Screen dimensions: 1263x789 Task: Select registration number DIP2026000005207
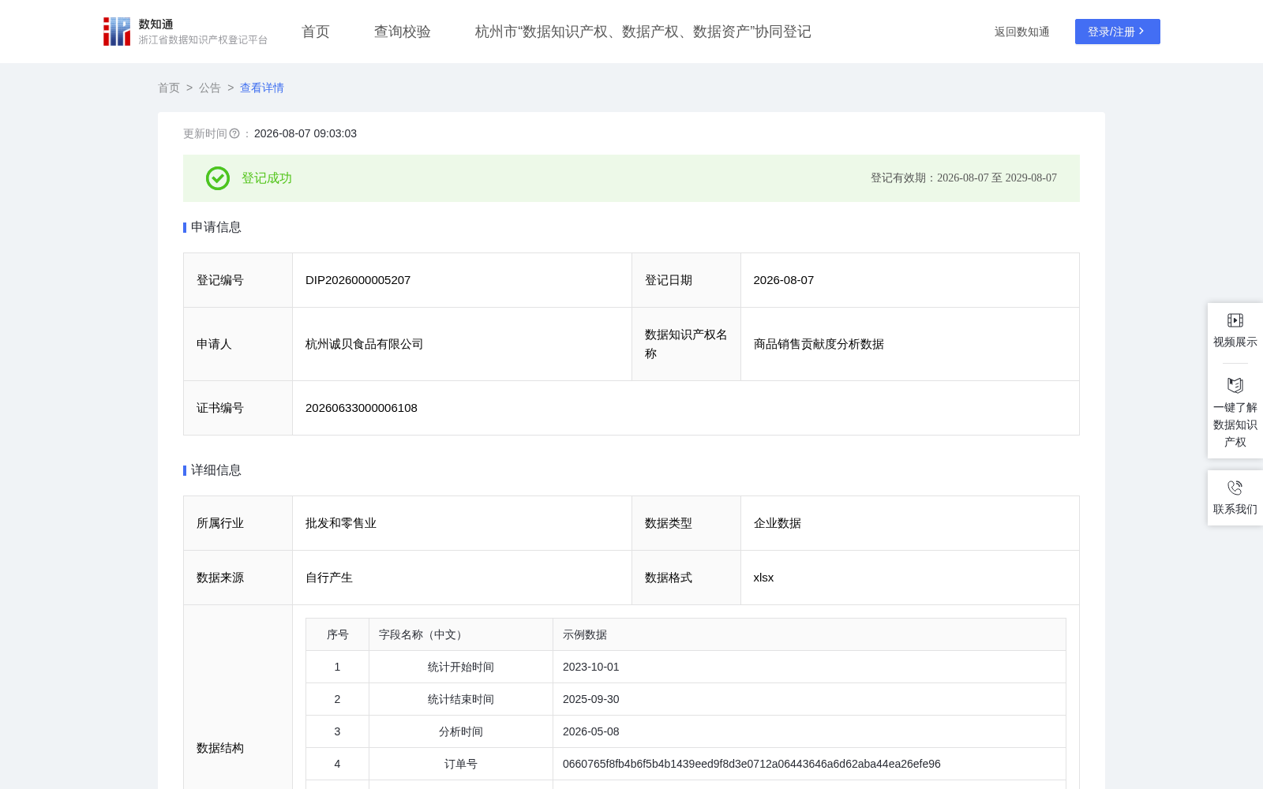(358, 280)
